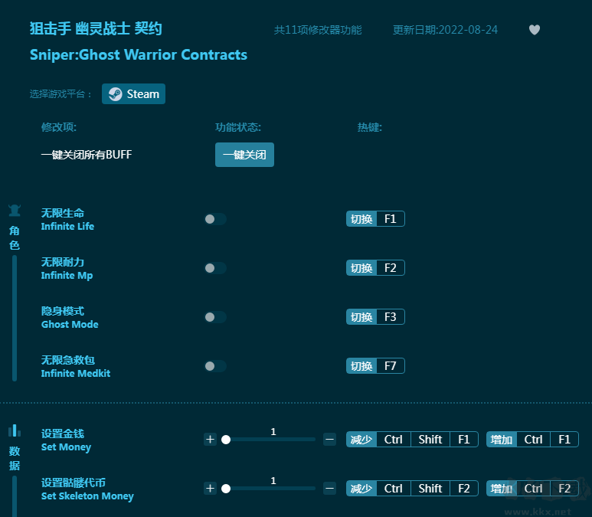Click the 共11项修改器功能 text
592x517 pixels.
[x=318, y=30]
